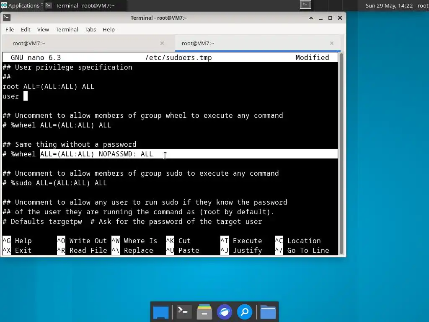This screenshot has width=429, height=322.
Task: Click the roll-up arrow in terminal titlebar
Action: [311, 18]
